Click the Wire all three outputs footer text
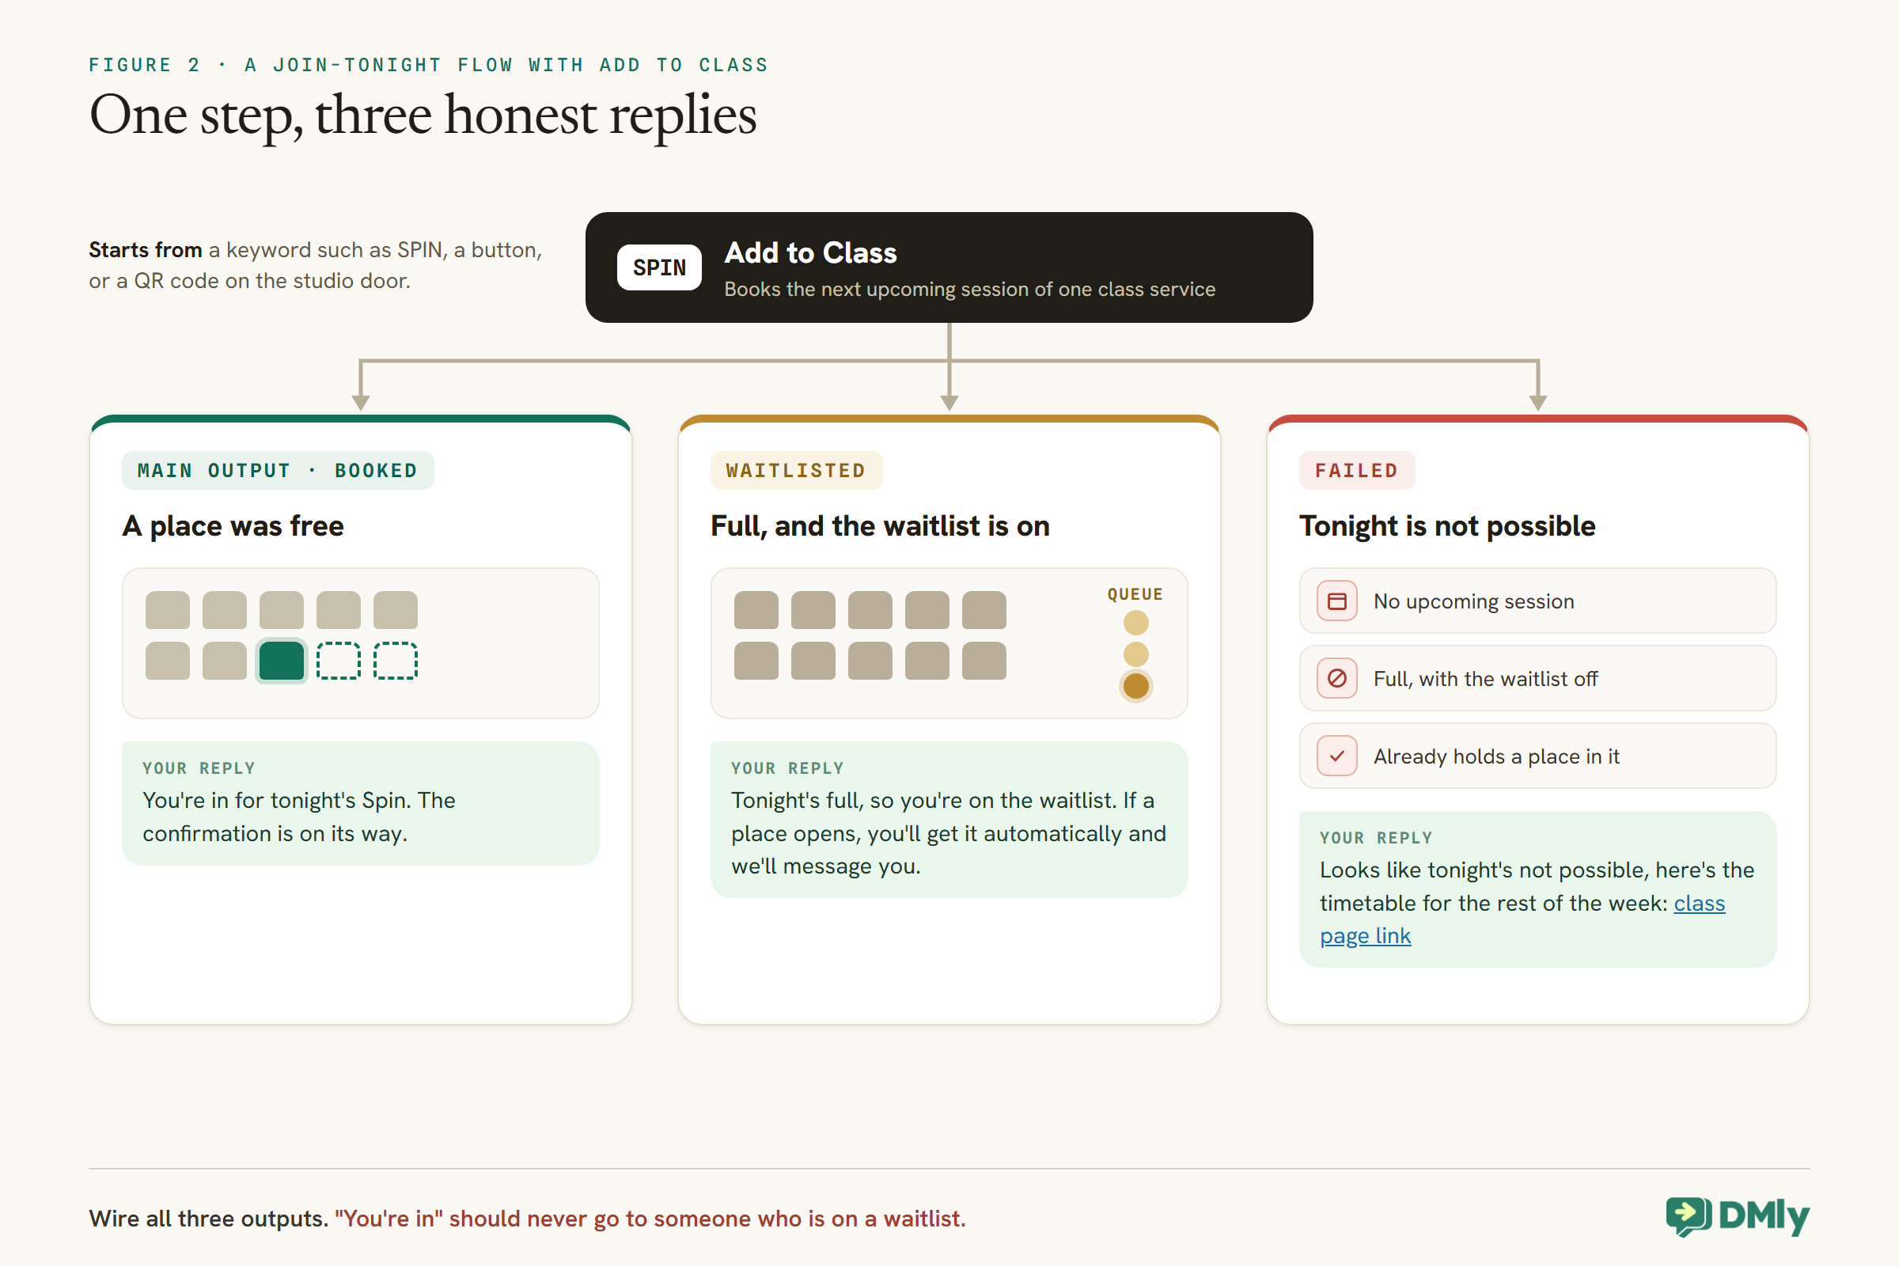The image size is (1899, 1266). click(x=526, y=1219)
